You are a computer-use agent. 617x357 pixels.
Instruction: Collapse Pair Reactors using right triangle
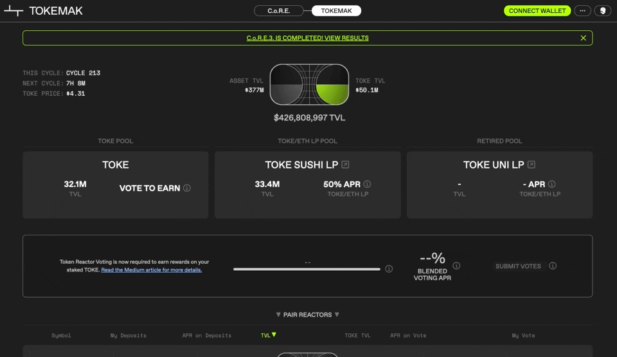point(337,315)
